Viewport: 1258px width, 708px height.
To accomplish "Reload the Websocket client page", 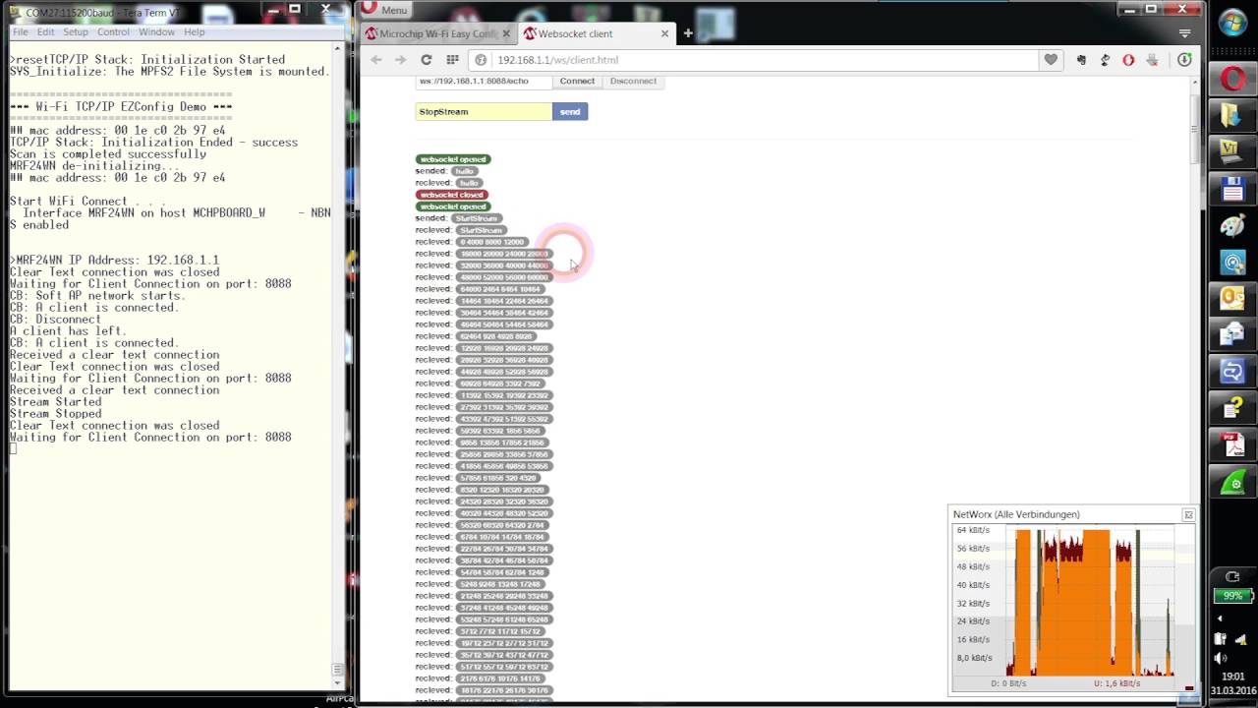I will click(427, 60).
